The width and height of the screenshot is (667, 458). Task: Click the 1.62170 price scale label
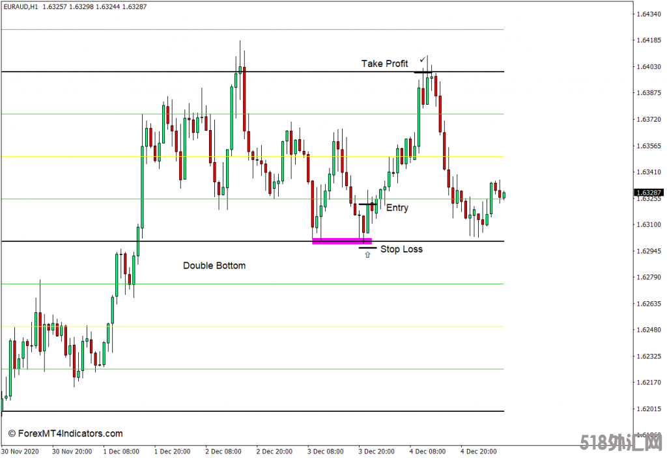649,383
